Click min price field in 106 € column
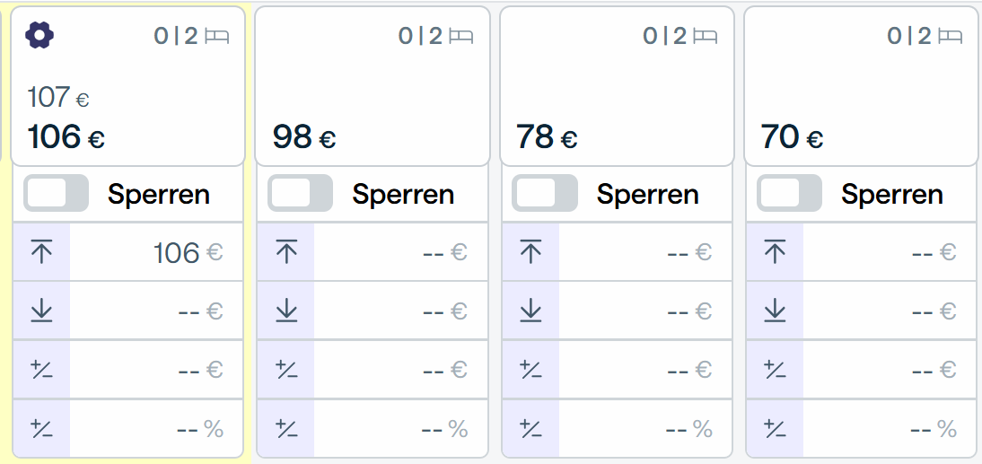Image resolution: width=982 pixels, height=464 pixels. pyautogui.click(x=156, y=311)
